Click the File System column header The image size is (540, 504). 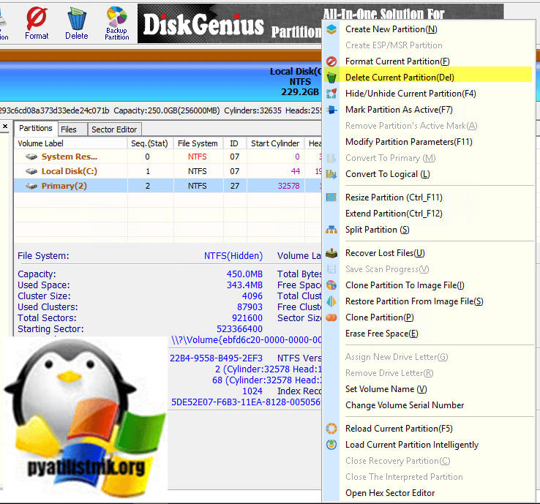[198, 143]
